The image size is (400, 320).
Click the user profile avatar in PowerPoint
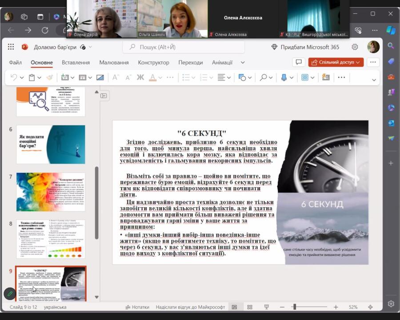point(373,47)
